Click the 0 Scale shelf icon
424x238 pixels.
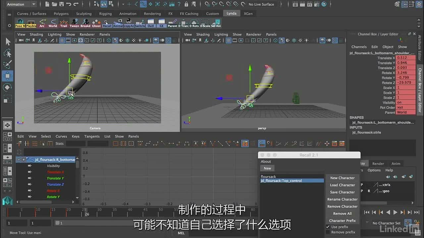click(x=205, y=23)
